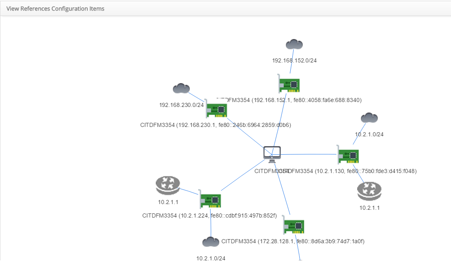Screen dimensions: 451x262
Task: Click the View References Configuration Items header
Action: click(55, 9)
